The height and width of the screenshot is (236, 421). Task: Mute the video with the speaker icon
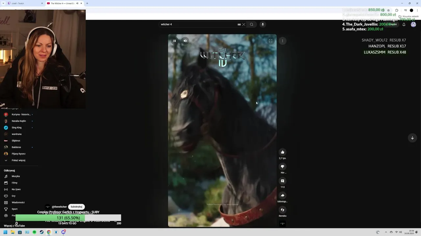pos(185,41)
